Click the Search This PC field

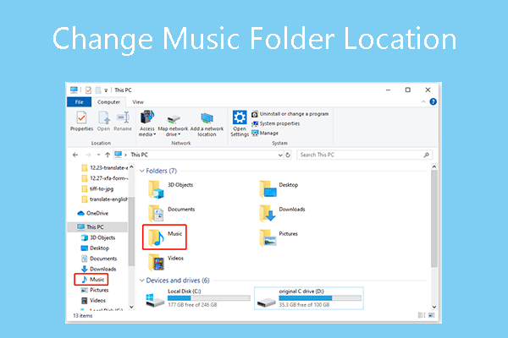pos(360,155)
